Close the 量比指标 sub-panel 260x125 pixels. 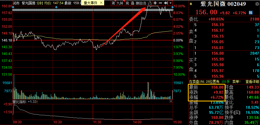pos(171,101)
